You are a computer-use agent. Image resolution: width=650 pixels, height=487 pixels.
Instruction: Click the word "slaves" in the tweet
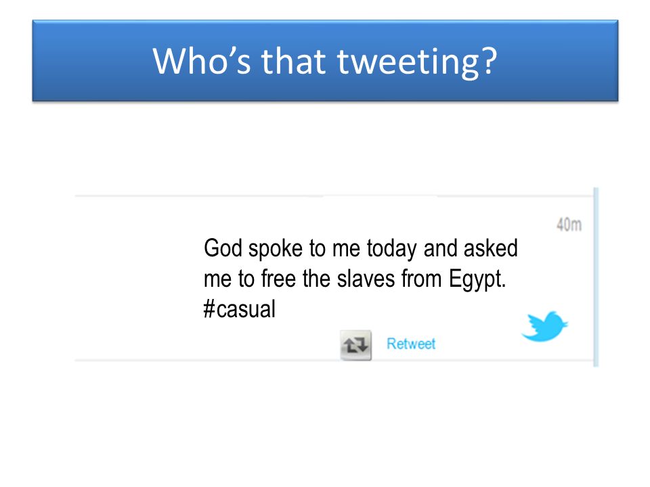[x=366, y=278]
